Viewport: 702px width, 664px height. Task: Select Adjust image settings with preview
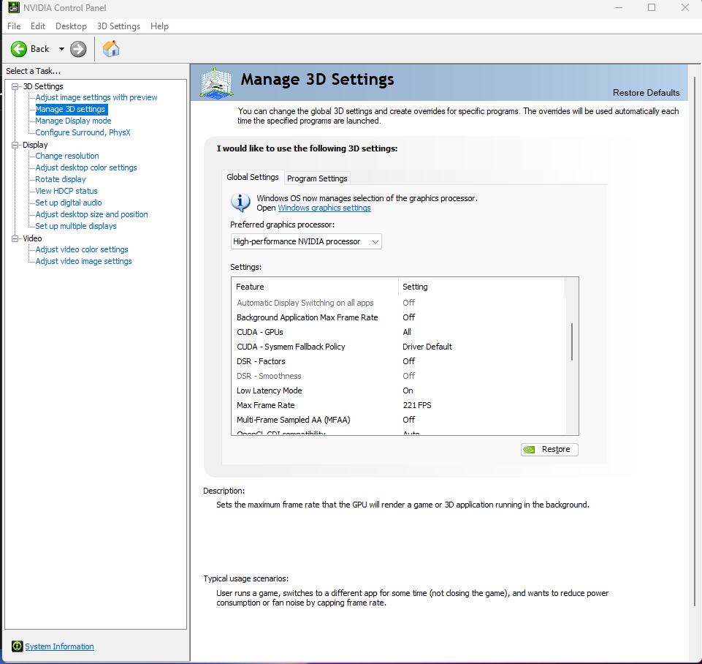96,97
